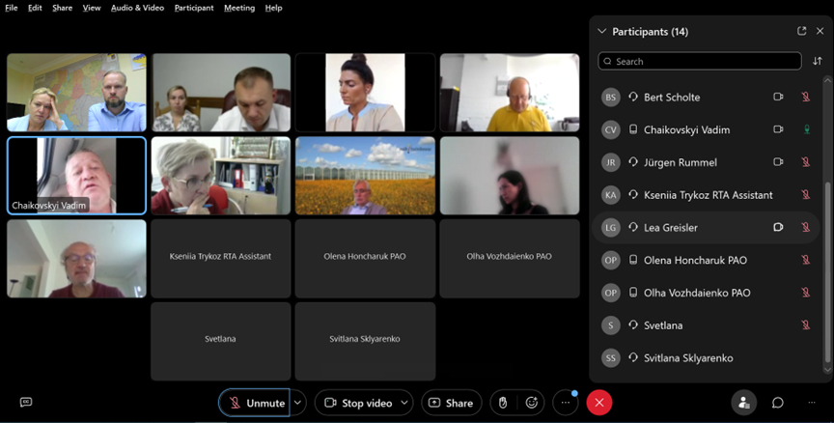Select Kseniia Trykoz RTA Assistant list name
The width and height of the screenshot is (834, 423).
pyautogui.click(x=708, y=195)
